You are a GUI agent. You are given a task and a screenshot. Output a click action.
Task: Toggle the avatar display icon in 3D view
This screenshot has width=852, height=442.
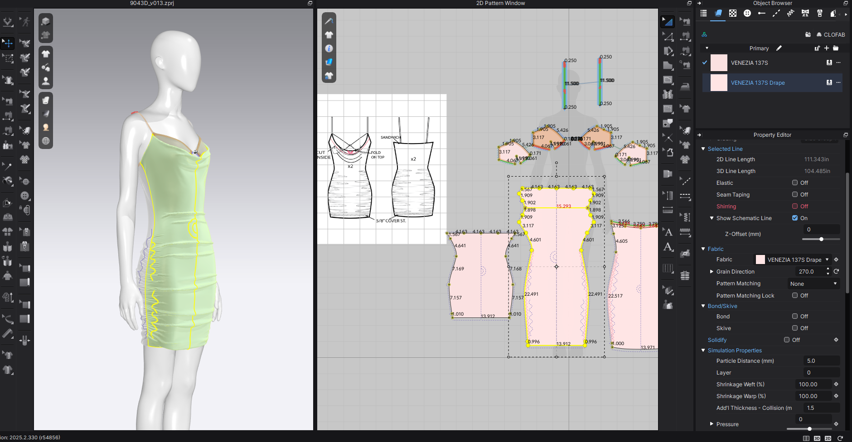tap(46, 81)
